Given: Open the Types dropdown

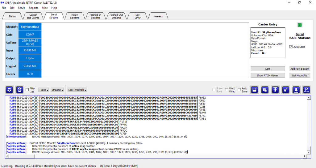Looking at the screenshot, I should coord(43,90).
